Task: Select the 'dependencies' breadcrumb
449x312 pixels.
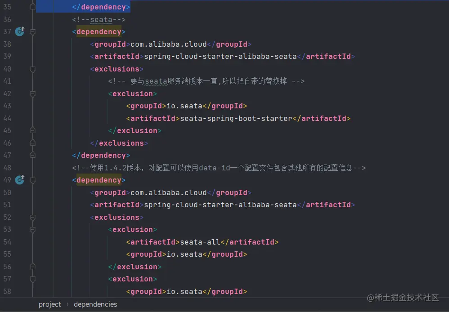Action: 95,304
